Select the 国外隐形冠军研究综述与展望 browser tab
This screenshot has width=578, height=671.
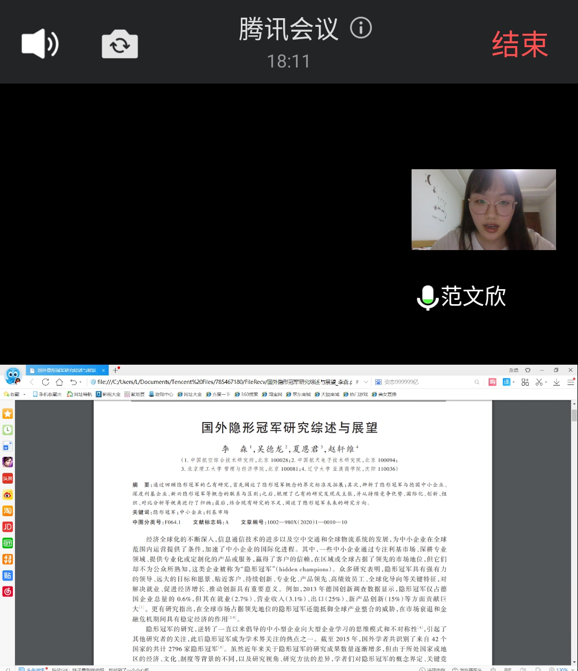pyautogui.click(x=66, y=370)
